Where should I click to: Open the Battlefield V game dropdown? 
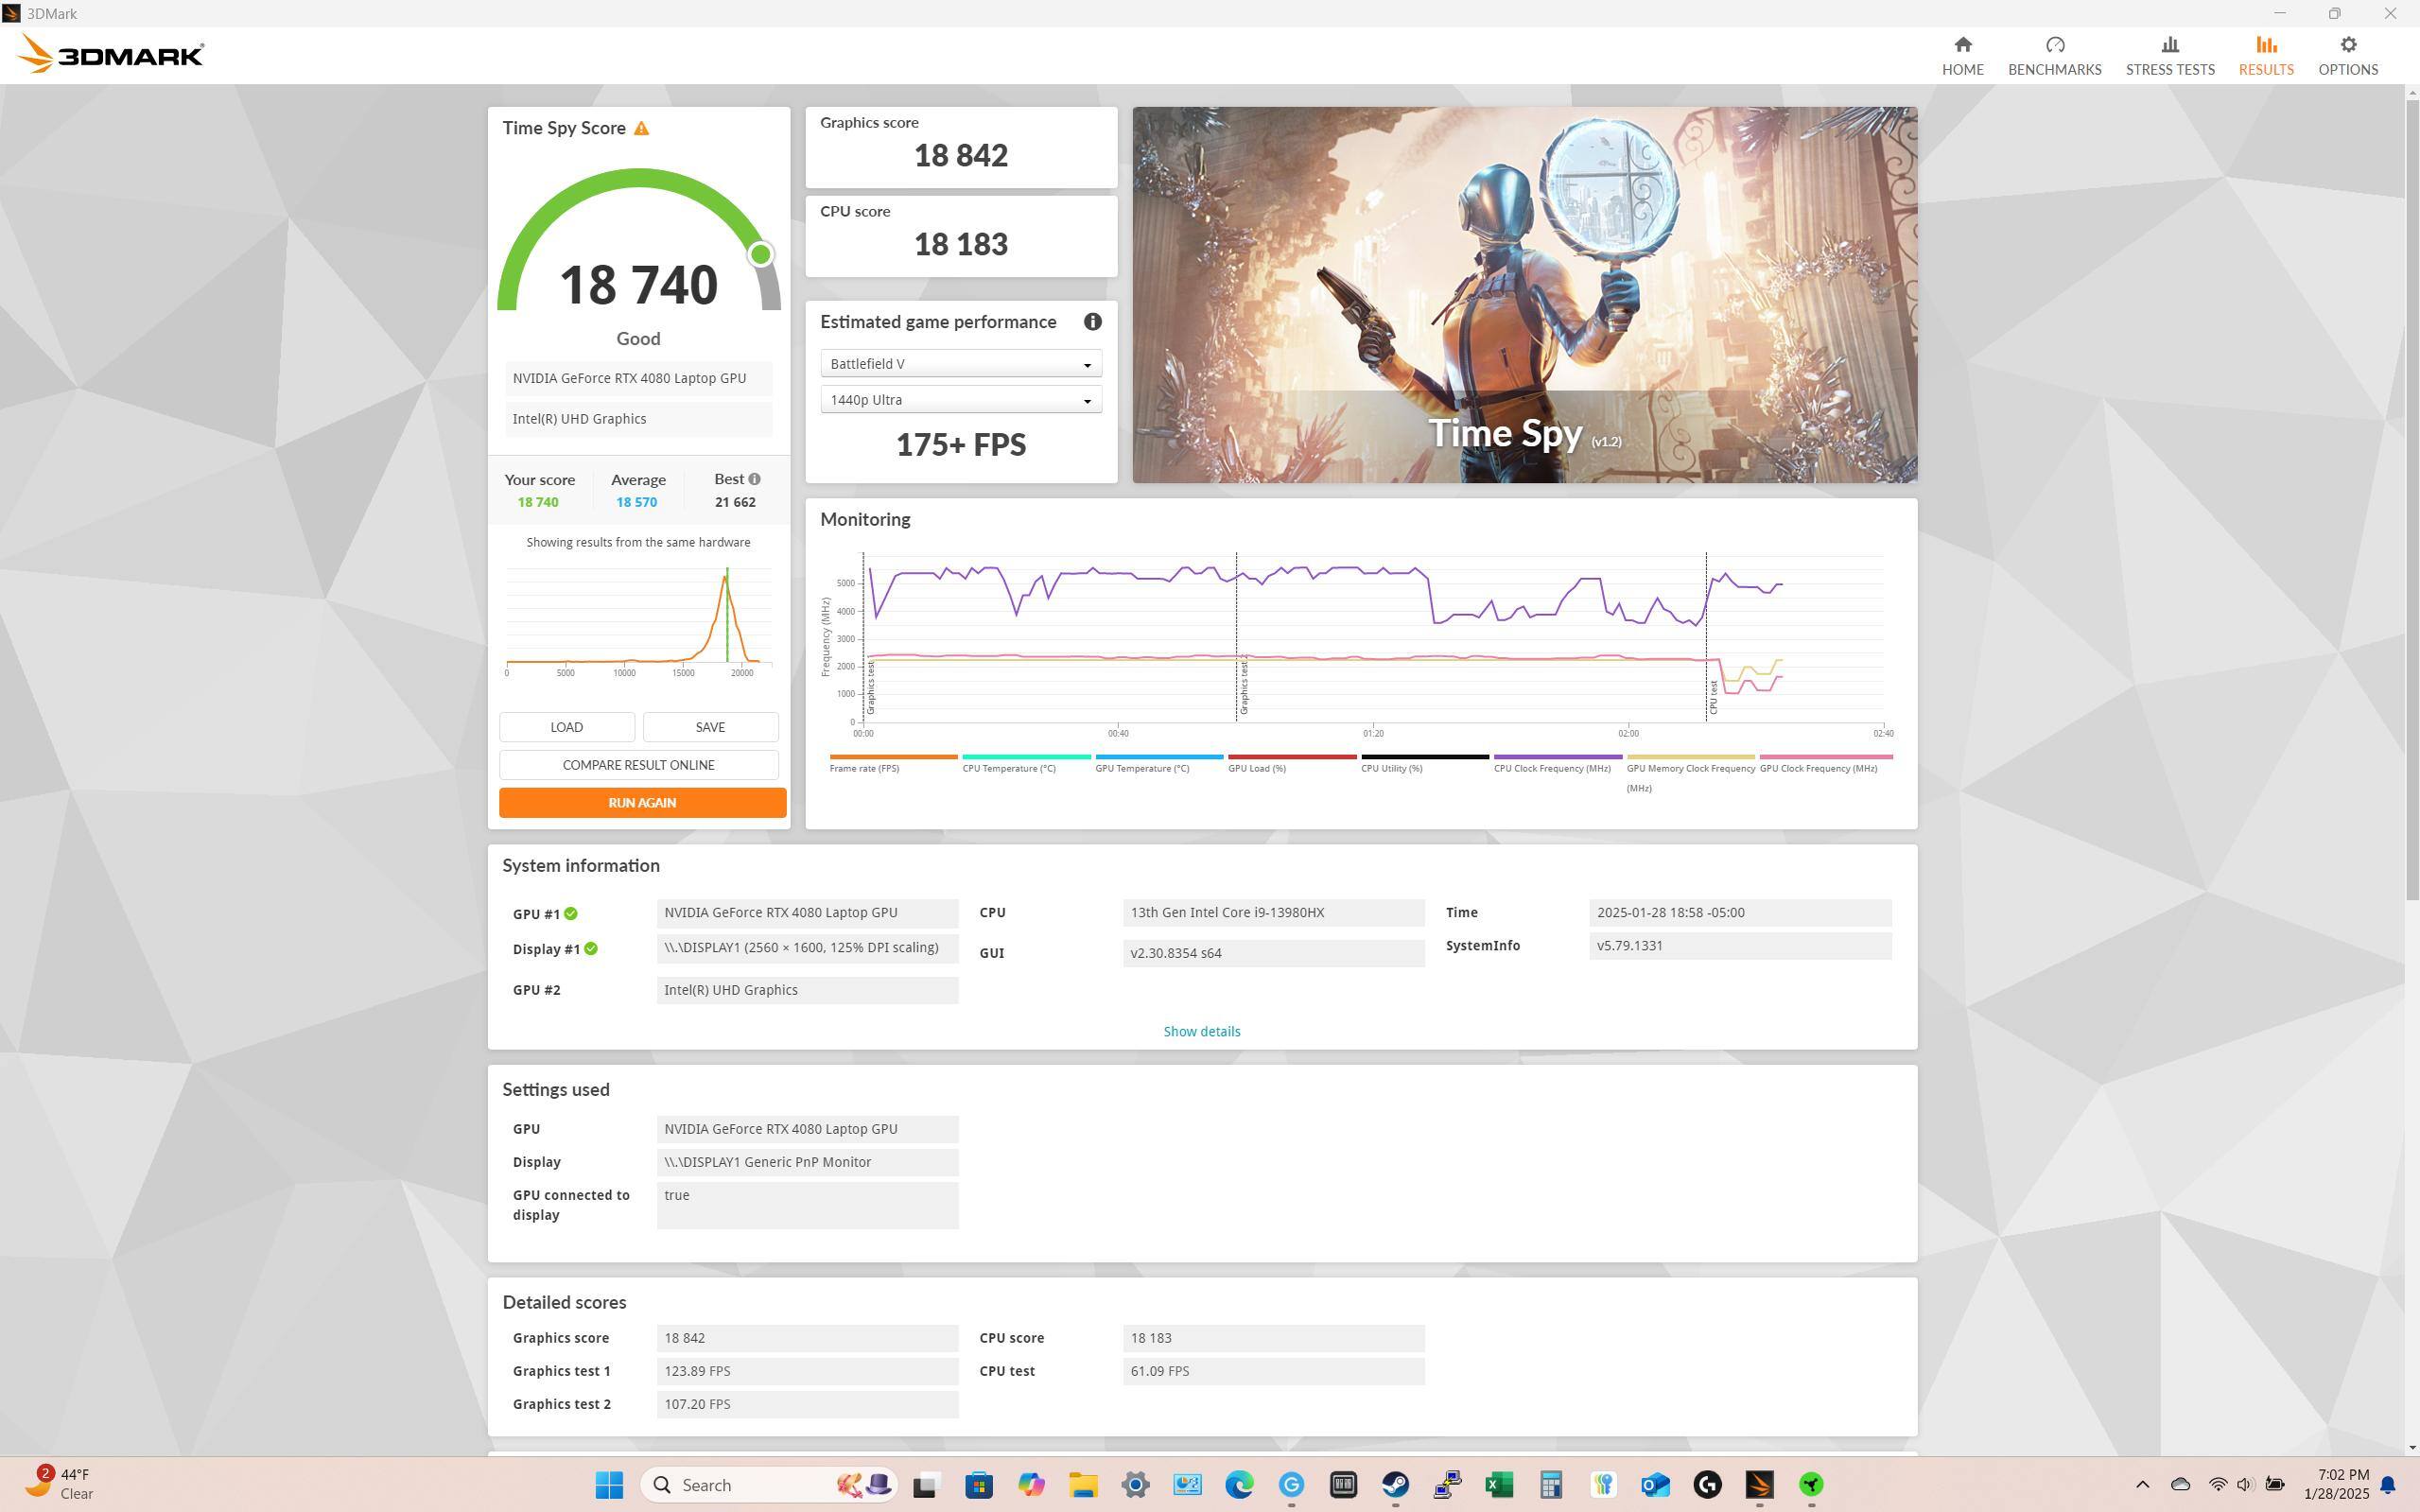point(960,364)
